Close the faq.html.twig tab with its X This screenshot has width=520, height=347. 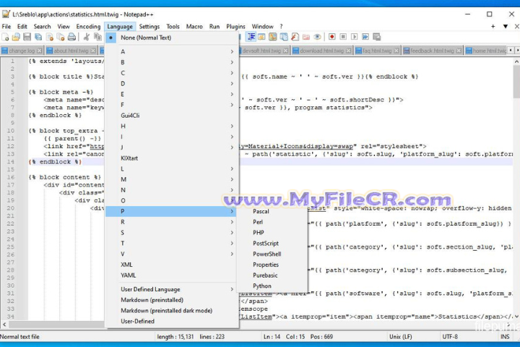point(396,51)
